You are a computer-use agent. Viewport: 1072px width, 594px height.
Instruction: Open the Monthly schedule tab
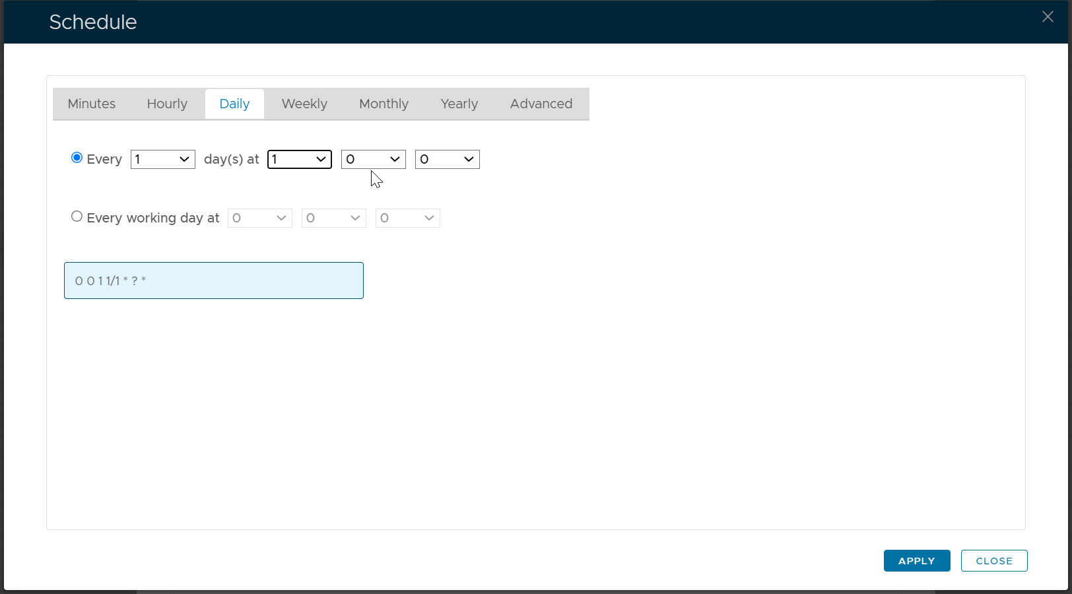pyautogui.click(x=384, y=104)
